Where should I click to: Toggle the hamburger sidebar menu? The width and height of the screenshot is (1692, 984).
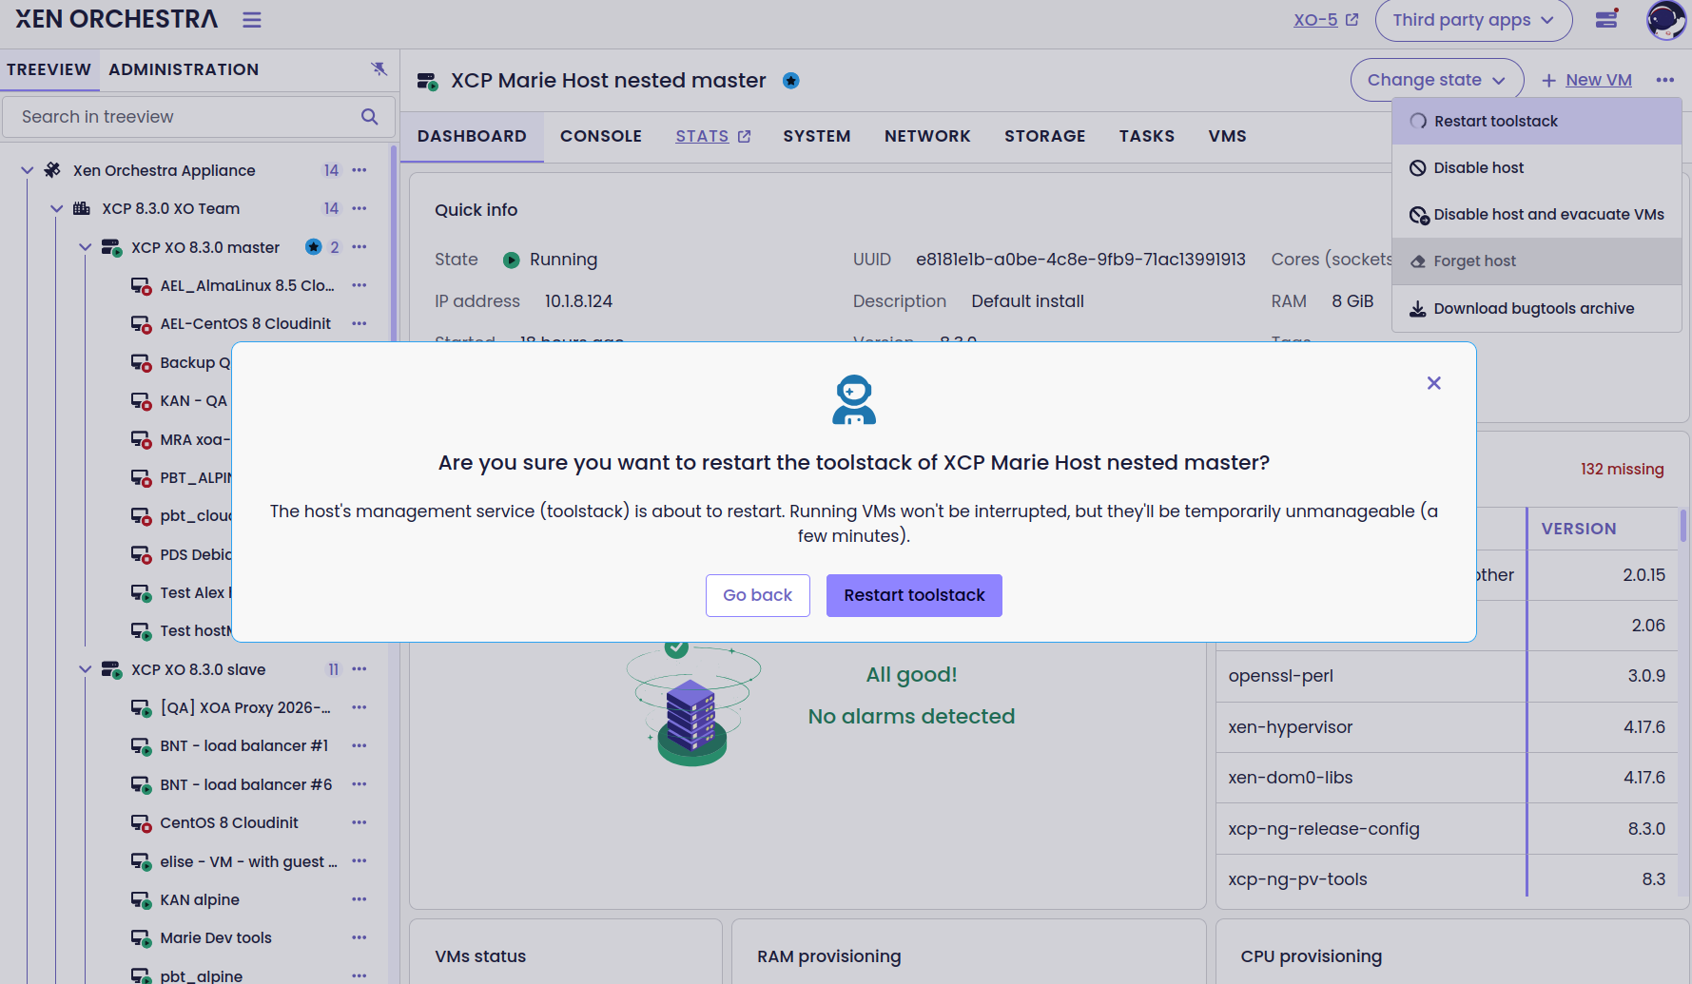[251, 20]
